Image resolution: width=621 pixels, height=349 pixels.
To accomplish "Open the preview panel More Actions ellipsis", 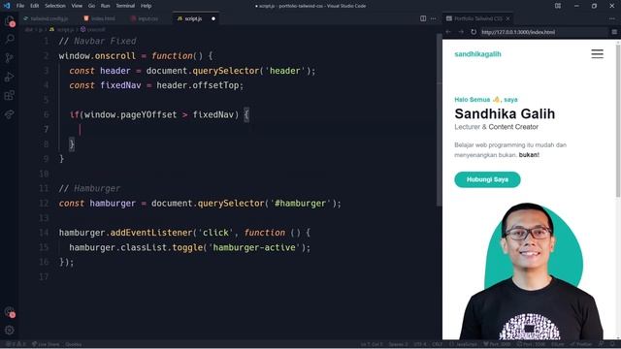I will (x=612, y=18).
